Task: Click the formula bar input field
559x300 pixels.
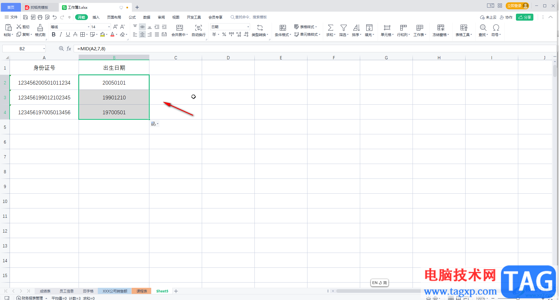Action: tap(314, 49)
